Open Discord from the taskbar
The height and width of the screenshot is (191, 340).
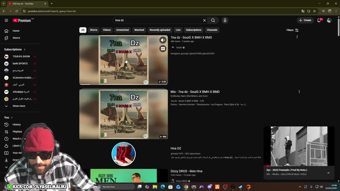point(210,187)
